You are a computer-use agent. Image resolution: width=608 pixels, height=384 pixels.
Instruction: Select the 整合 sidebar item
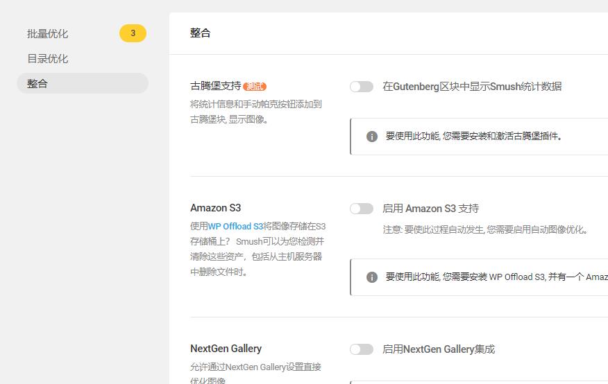(x=82, y=83)
